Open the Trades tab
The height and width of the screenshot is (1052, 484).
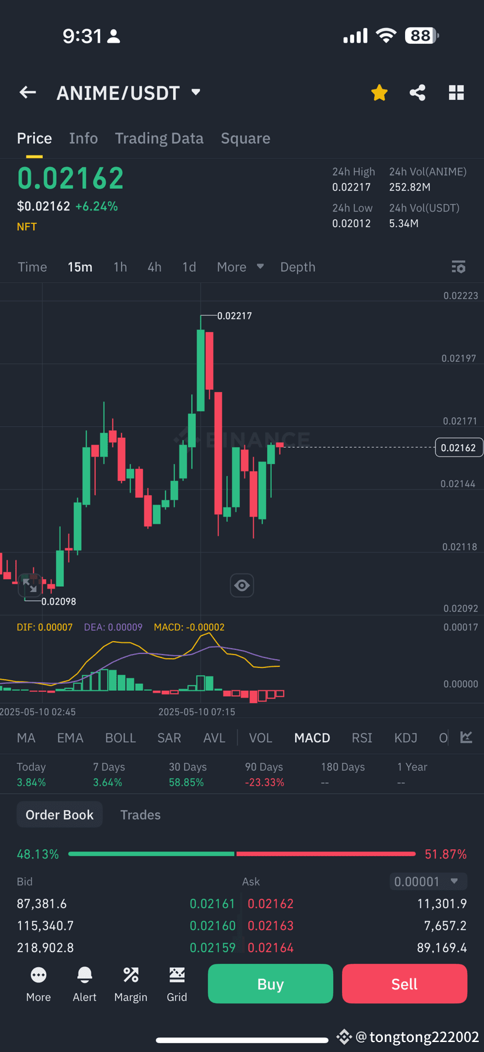[x=140, y=815]
